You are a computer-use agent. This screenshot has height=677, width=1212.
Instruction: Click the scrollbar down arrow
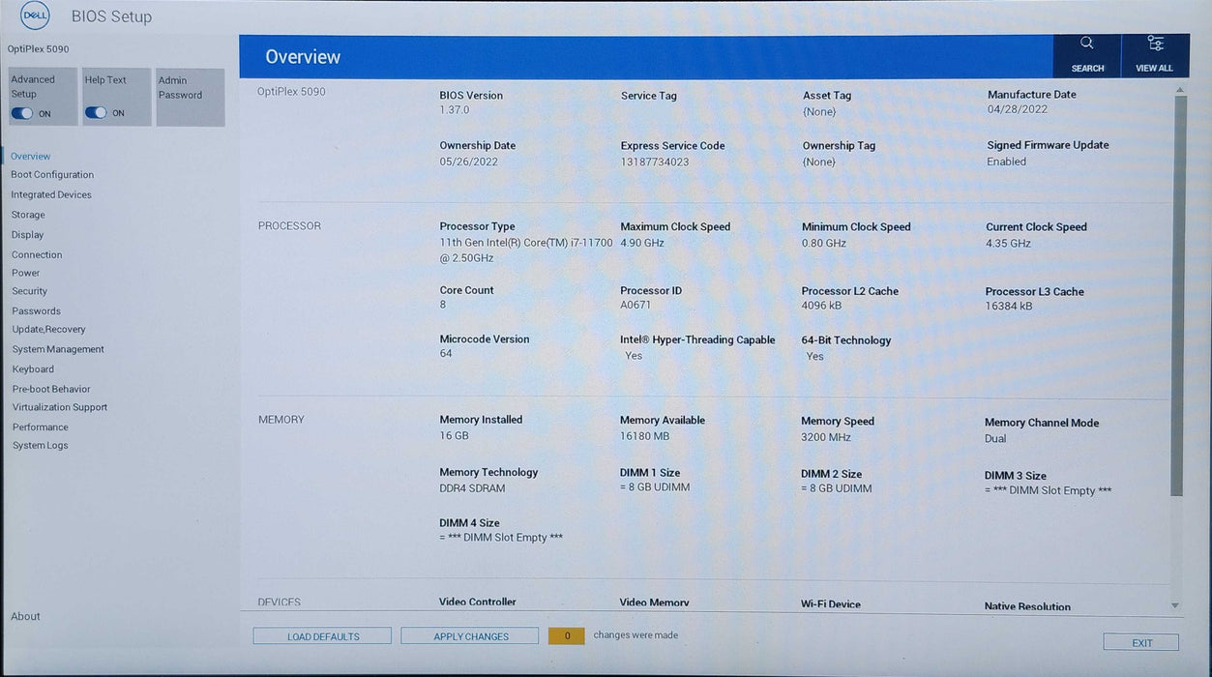[x=1176, y=605]
